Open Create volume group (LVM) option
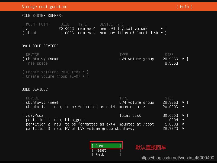This screenshot has width=217, height=163. (55, 76)
